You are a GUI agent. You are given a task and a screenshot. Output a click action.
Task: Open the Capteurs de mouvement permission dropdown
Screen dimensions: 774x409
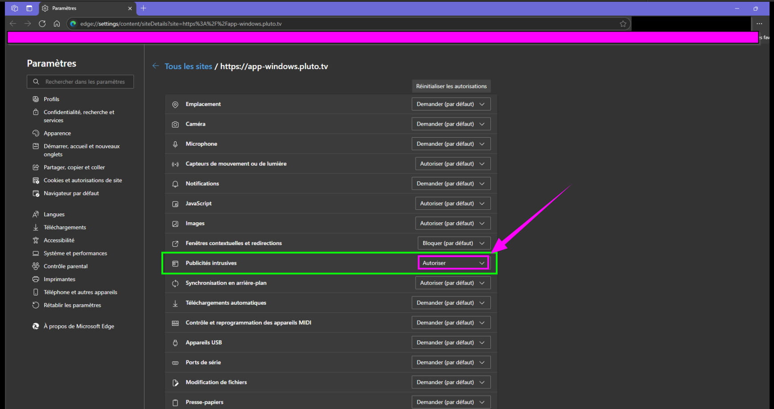pyautogui.click(x=453, y=164)
